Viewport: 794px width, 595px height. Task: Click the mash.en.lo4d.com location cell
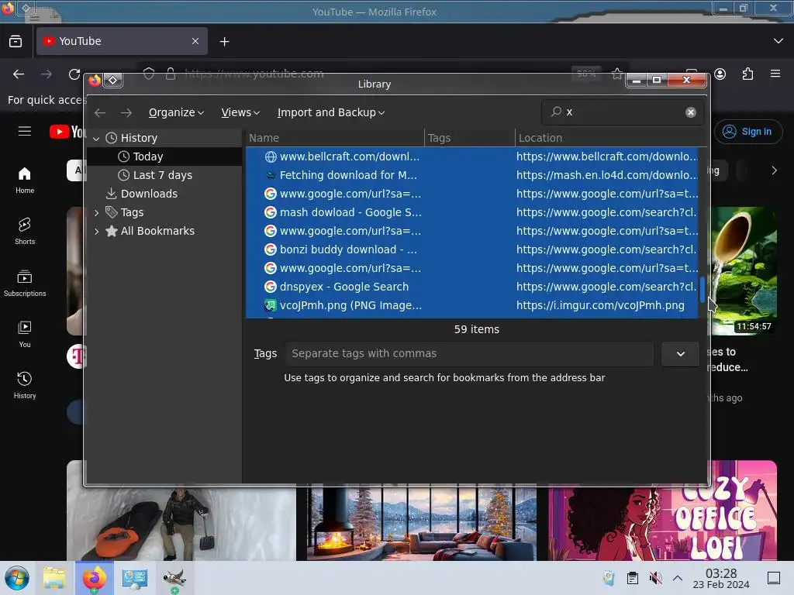tap(606, 175)
